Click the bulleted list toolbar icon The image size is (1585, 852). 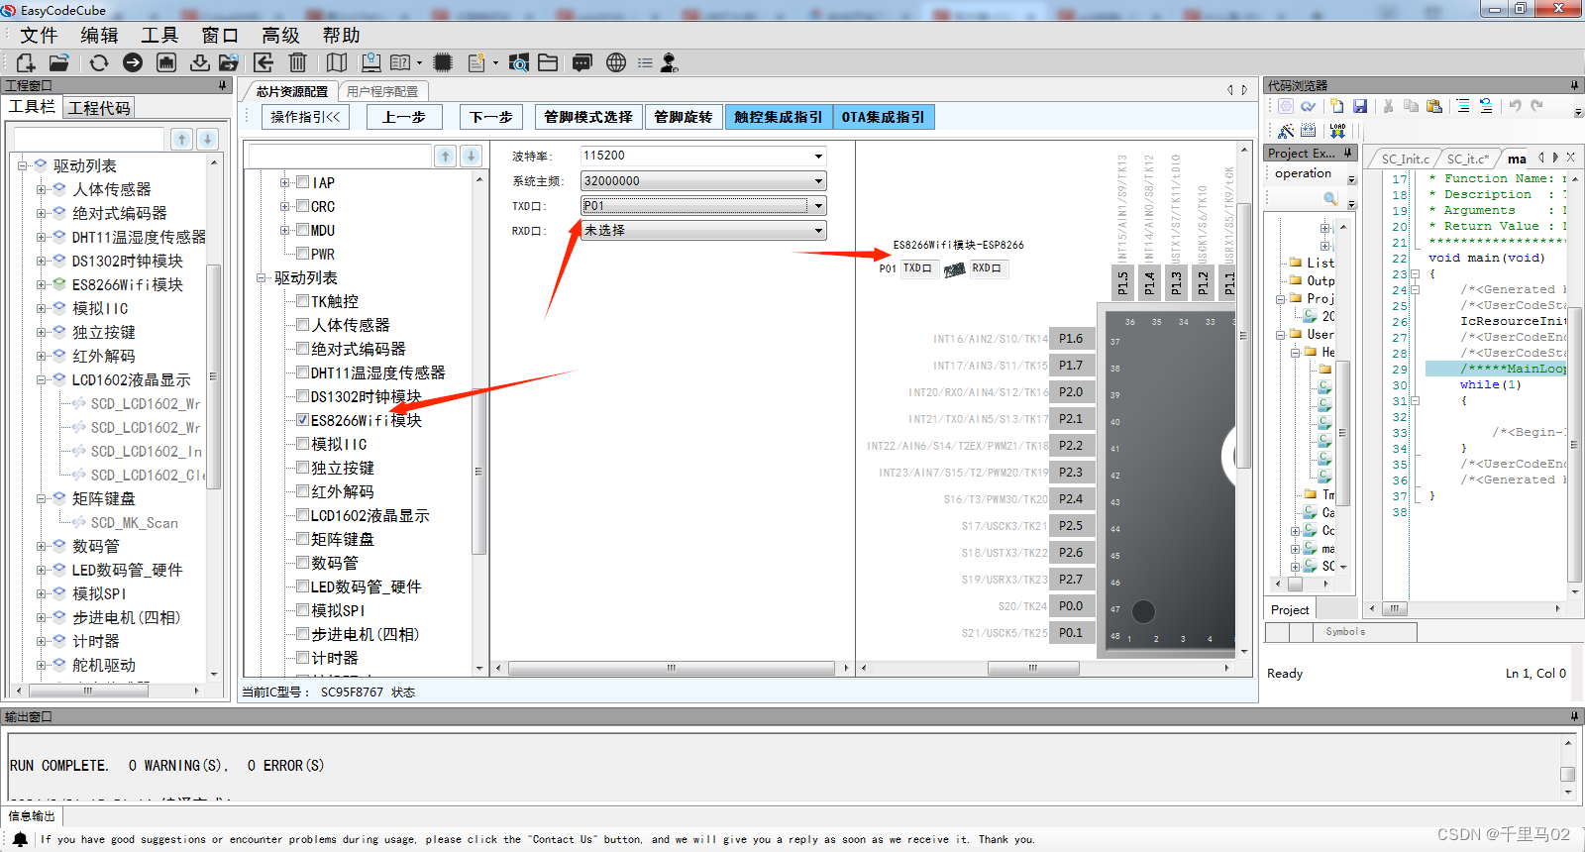(645, 62)
